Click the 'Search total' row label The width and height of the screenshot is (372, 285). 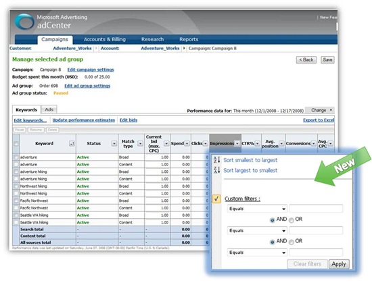tap(32, 230)
